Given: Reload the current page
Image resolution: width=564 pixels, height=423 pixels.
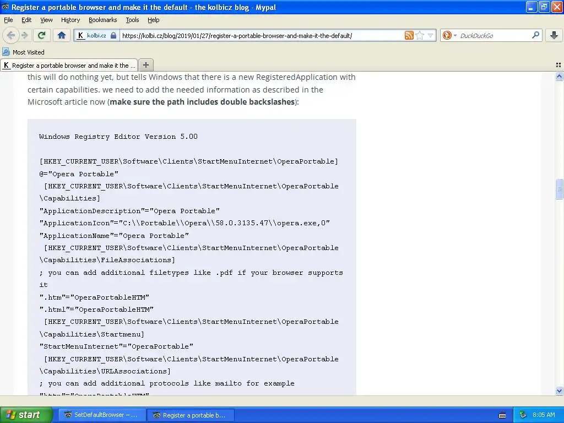Looking at the screenshot, I should click(42, 35).
